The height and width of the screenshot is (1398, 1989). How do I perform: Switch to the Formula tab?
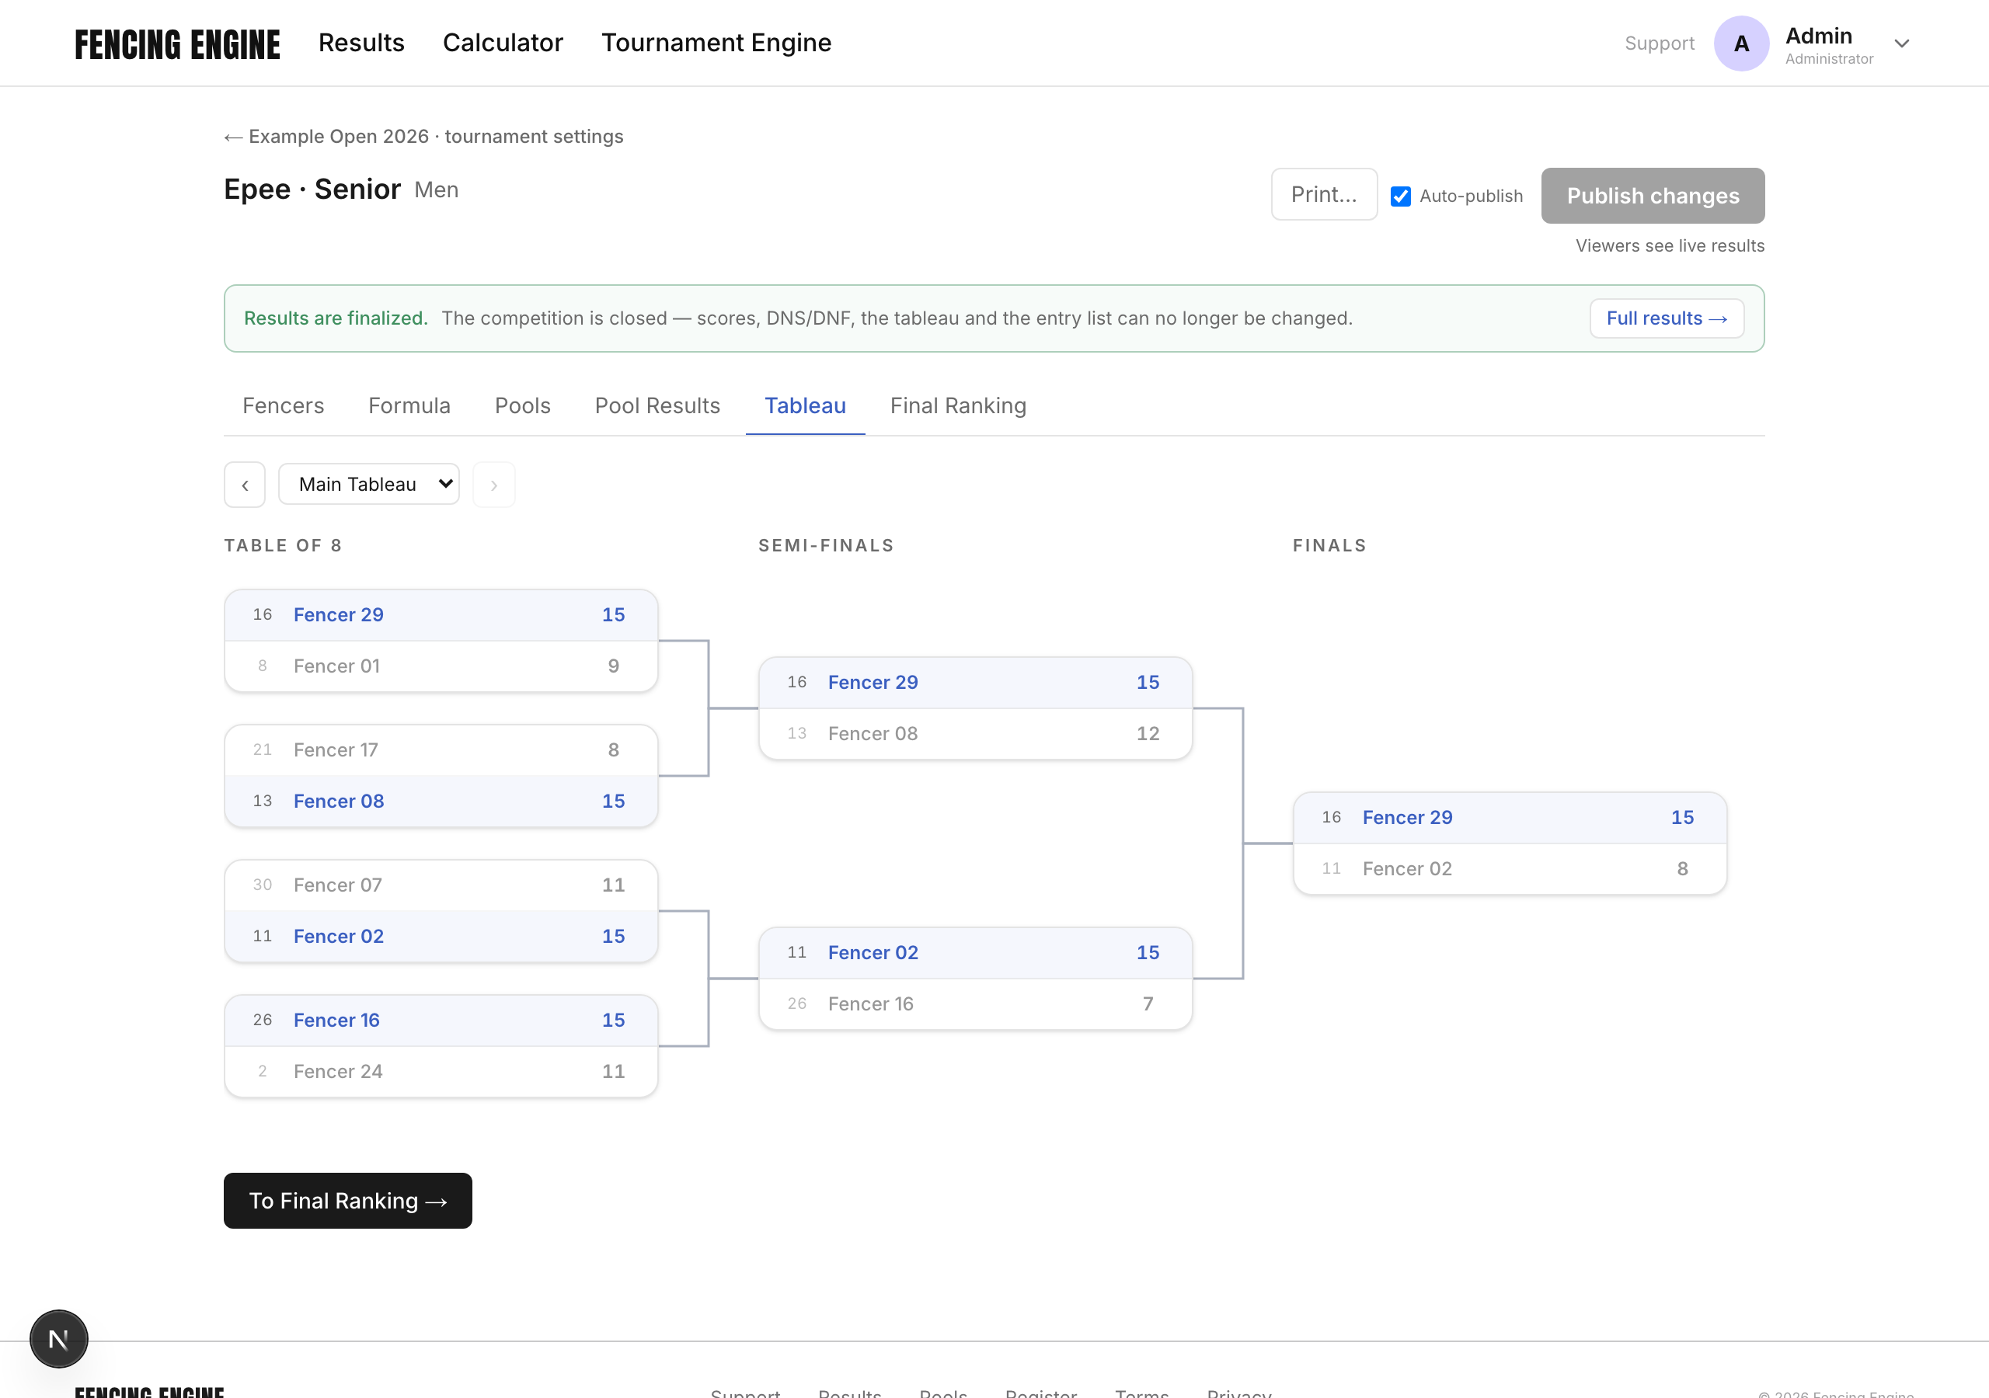409,405
